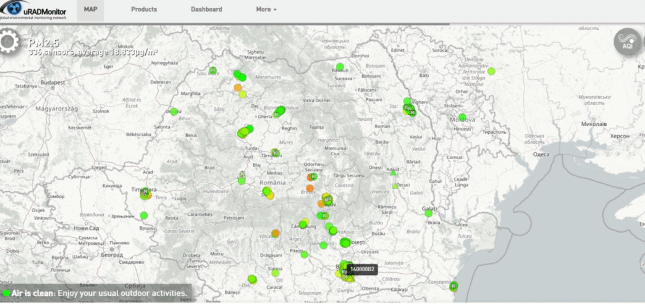Click the uRADMonitor logo
Screen dimensions: 645x304
click(37, 10)
